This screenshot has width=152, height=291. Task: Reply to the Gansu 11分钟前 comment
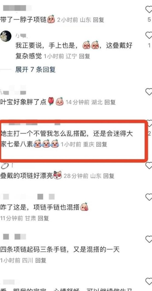point(43,218)
